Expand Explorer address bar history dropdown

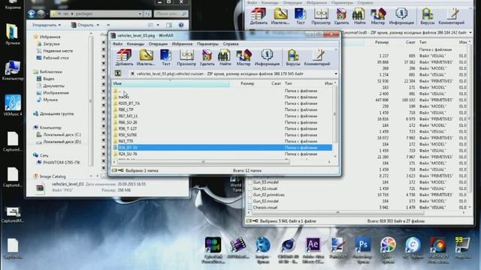click(140, 13)
